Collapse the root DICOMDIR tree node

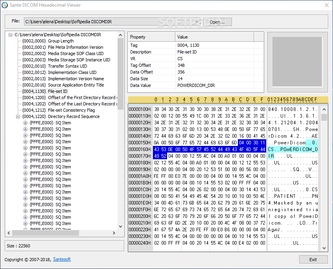pos(10,35)
